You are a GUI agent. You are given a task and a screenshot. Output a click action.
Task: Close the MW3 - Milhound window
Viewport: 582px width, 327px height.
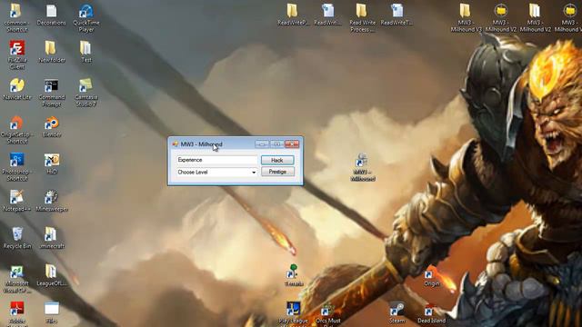292,144
